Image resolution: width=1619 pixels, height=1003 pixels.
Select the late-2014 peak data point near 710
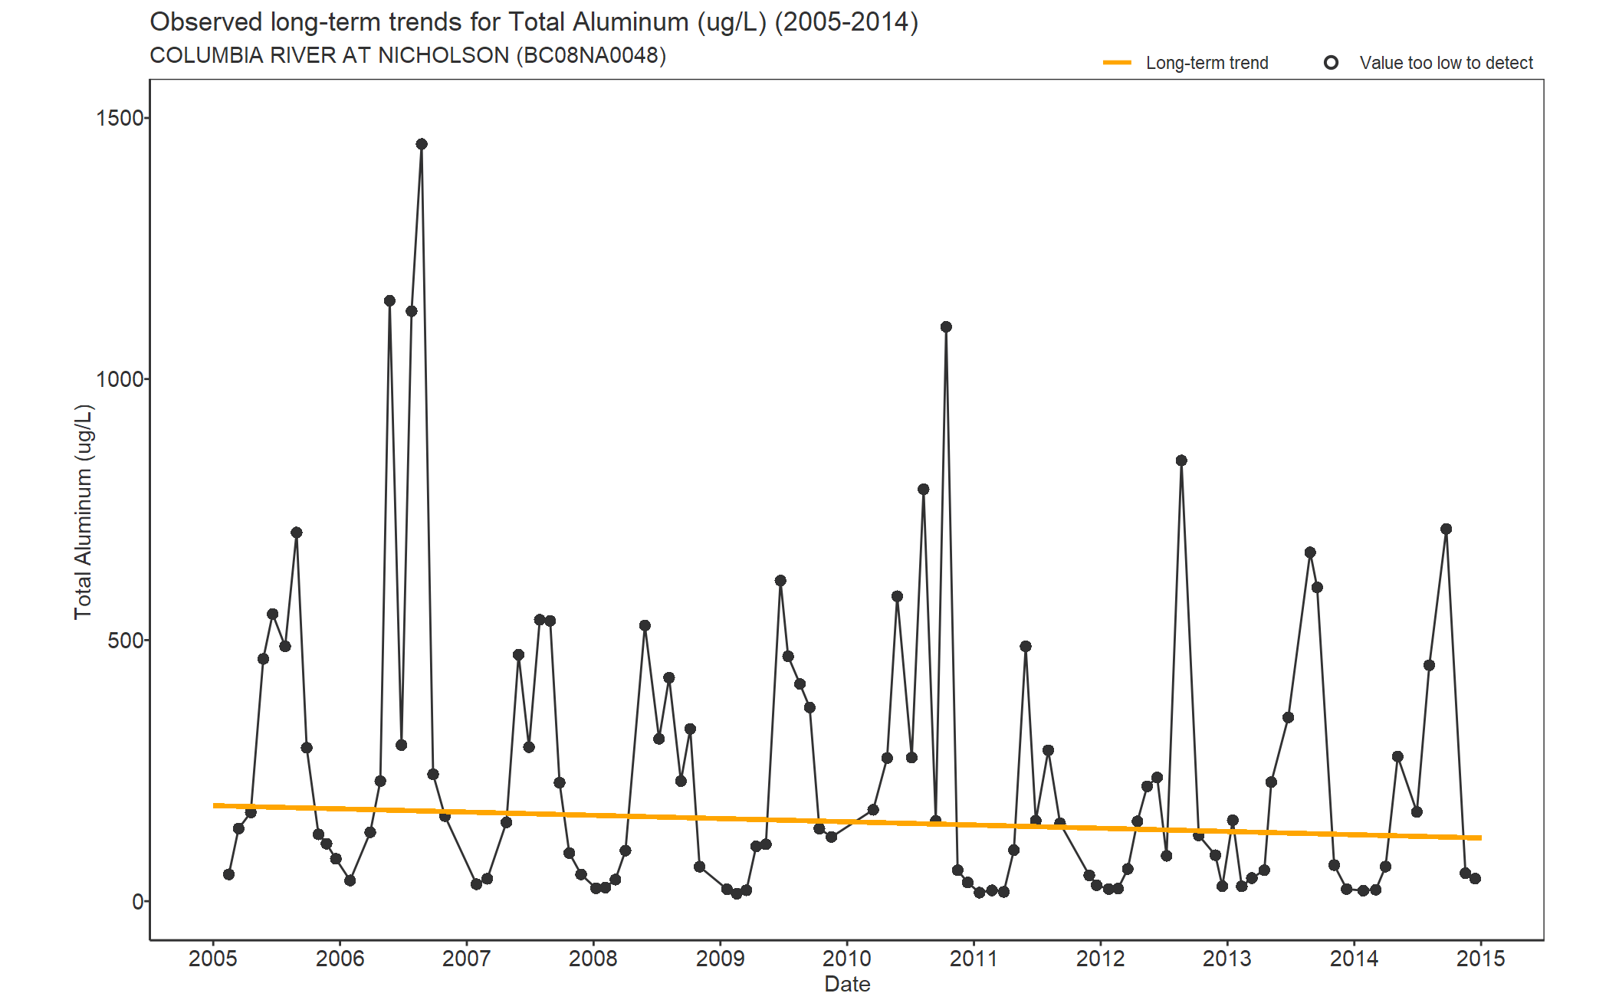1446,529
